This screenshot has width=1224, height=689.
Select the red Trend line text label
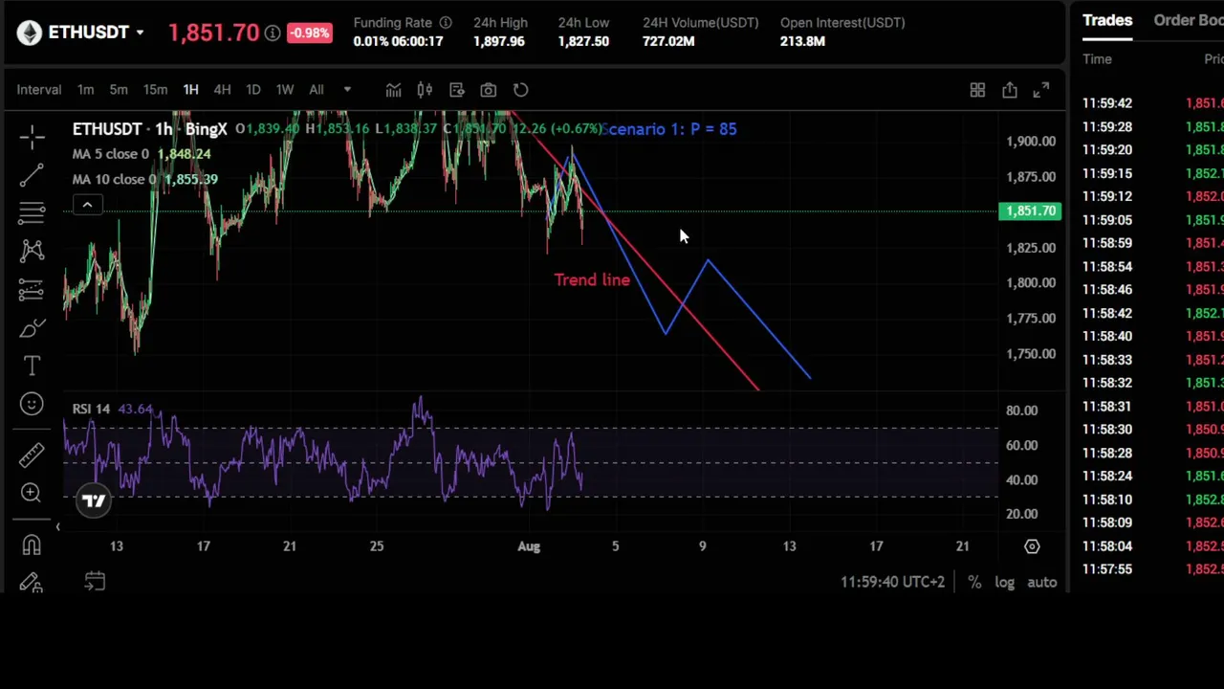click(x=592, y=280)
